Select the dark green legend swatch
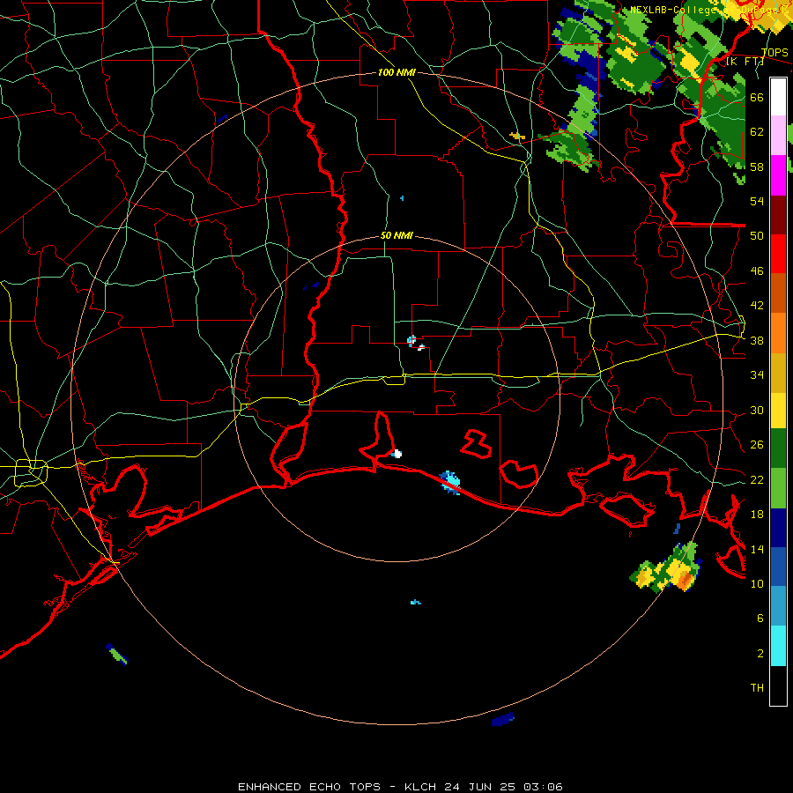 (778, 448)
